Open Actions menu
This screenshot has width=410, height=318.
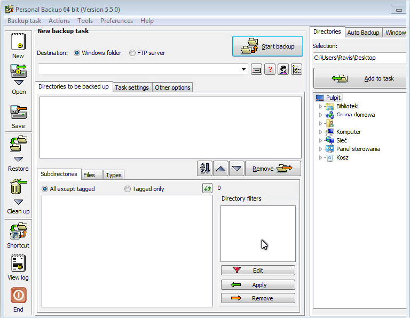click(x=59, y=21)
